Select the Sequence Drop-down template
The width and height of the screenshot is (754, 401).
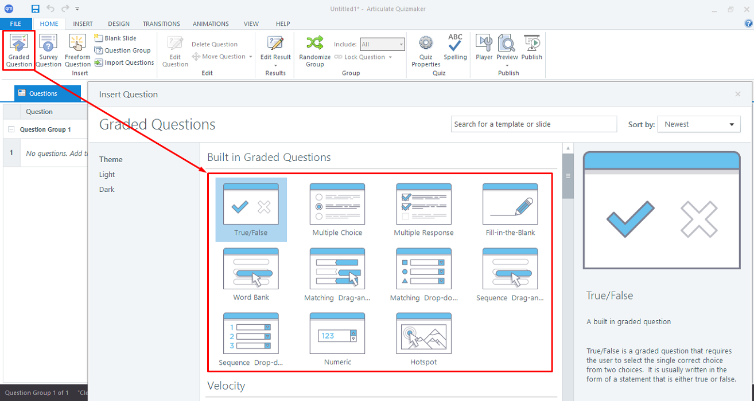tap(251, 339)
